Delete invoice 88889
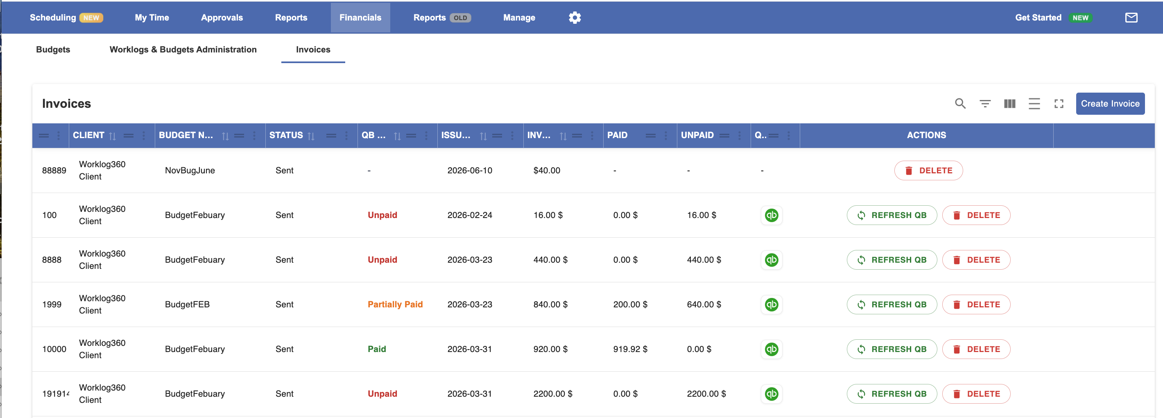Image resolution: width=1163 pixels, height=418 pixels. click(x=928, y=171)
